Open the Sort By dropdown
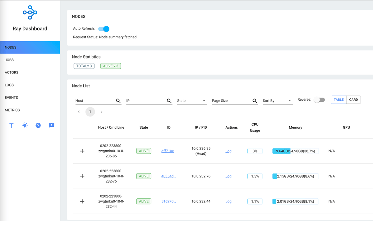 click(277, 101)
